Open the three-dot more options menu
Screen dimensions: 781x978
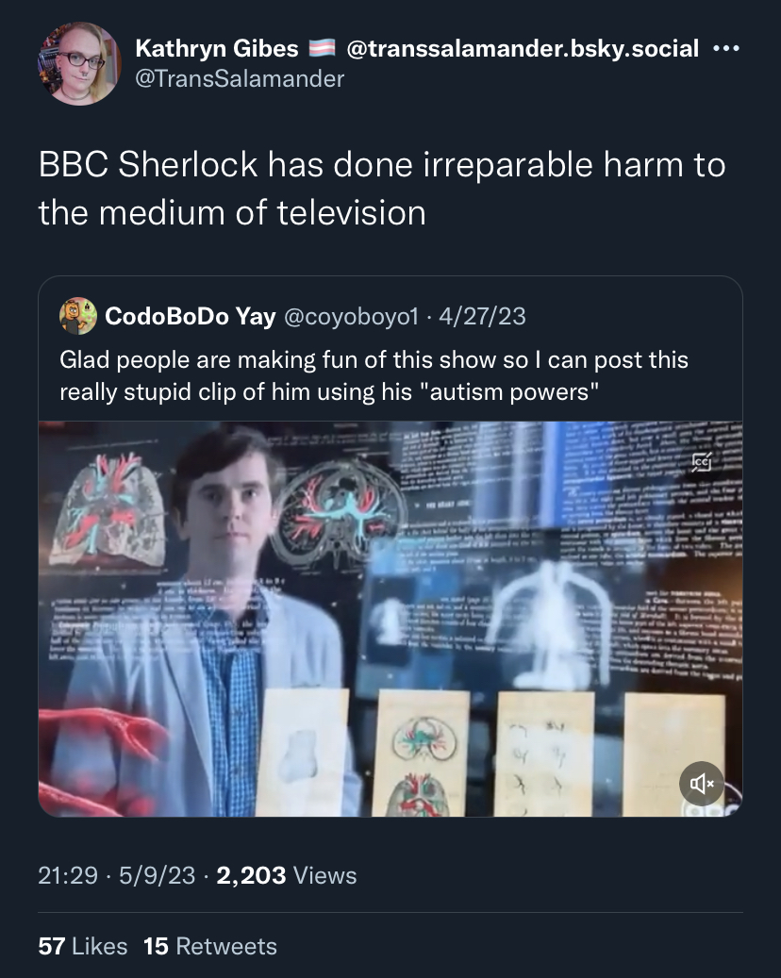(x=726, y=48)
